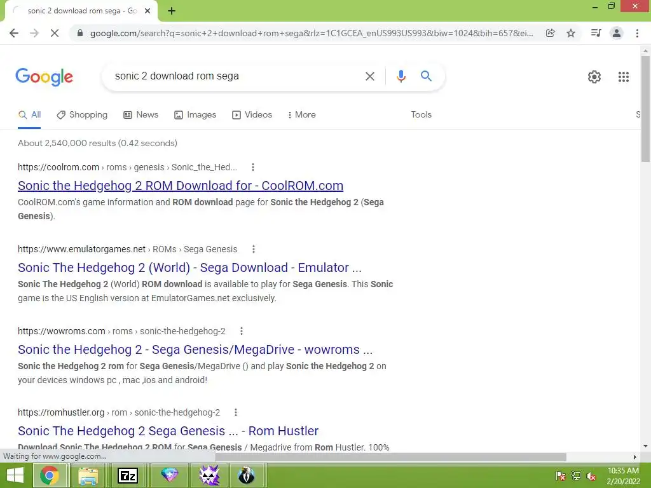This screenshot has height=488, width=651.
Task: Click the https://wowroms.com breadcrumb URL
Action: (62, 331)
